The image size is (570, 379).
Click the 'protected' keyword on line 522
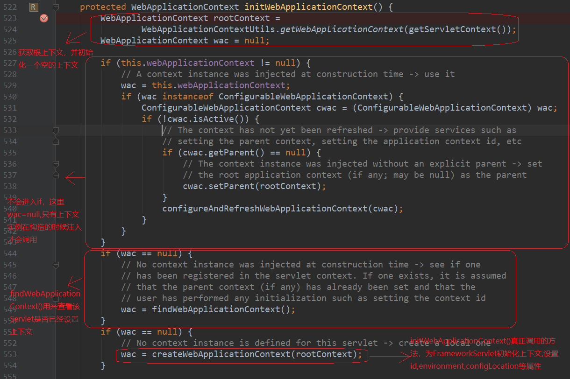tap(103, 7)
